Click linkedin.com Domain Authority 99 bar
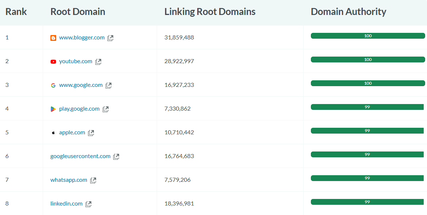427x215 pixels. tap(367, 201)
